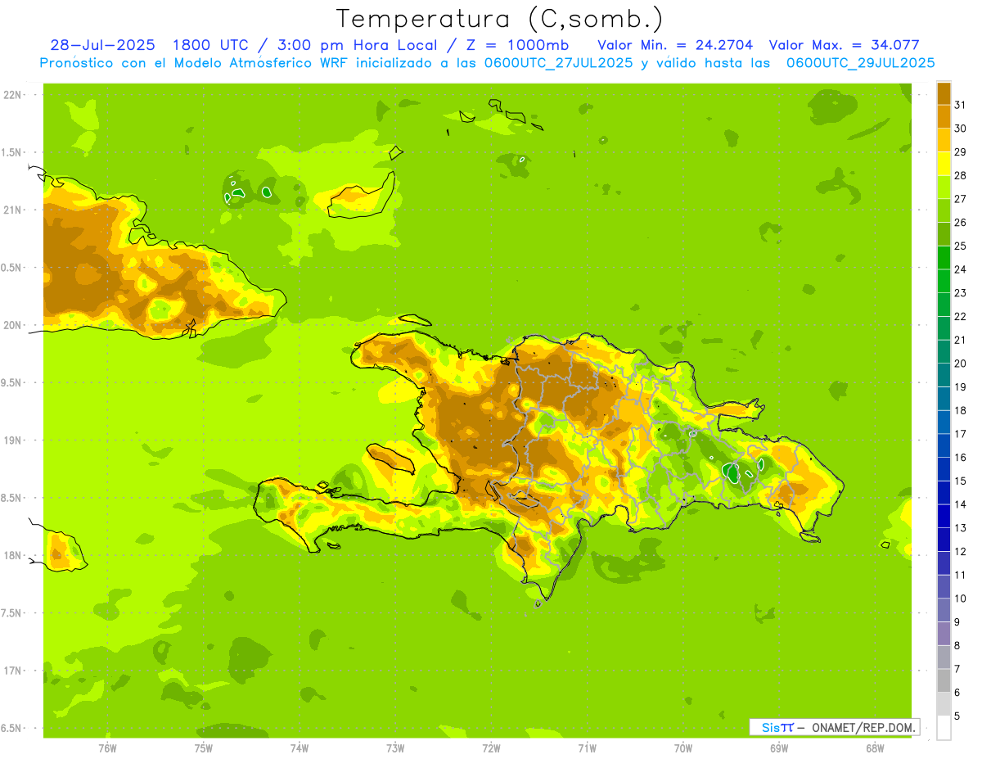The height and width of the screenshot is (759, 982).
Task: Click legend swatch between 26 and 27
Action: [944, 210]
